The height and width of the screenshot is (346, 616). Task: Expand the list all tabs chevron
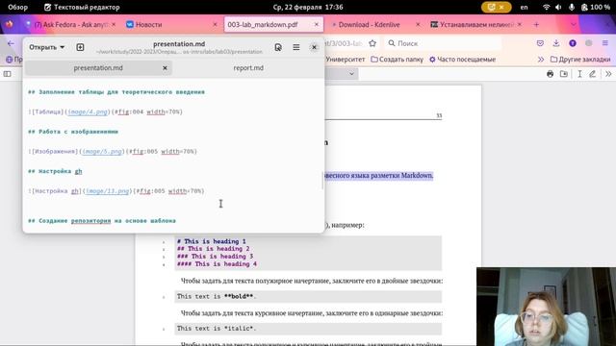click(574, 24)
